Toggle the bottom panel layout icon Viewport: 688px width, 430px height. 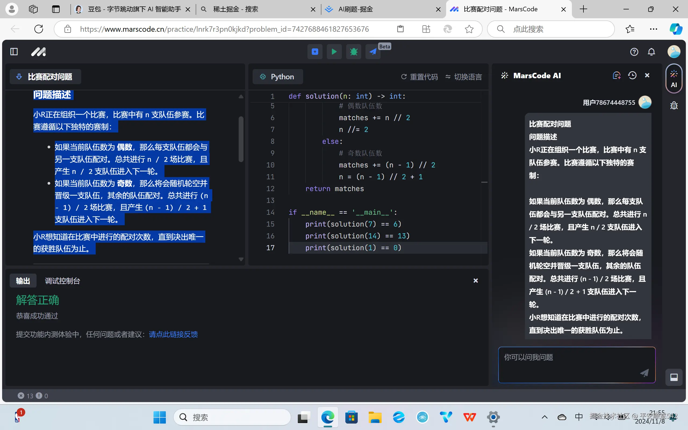674,377
